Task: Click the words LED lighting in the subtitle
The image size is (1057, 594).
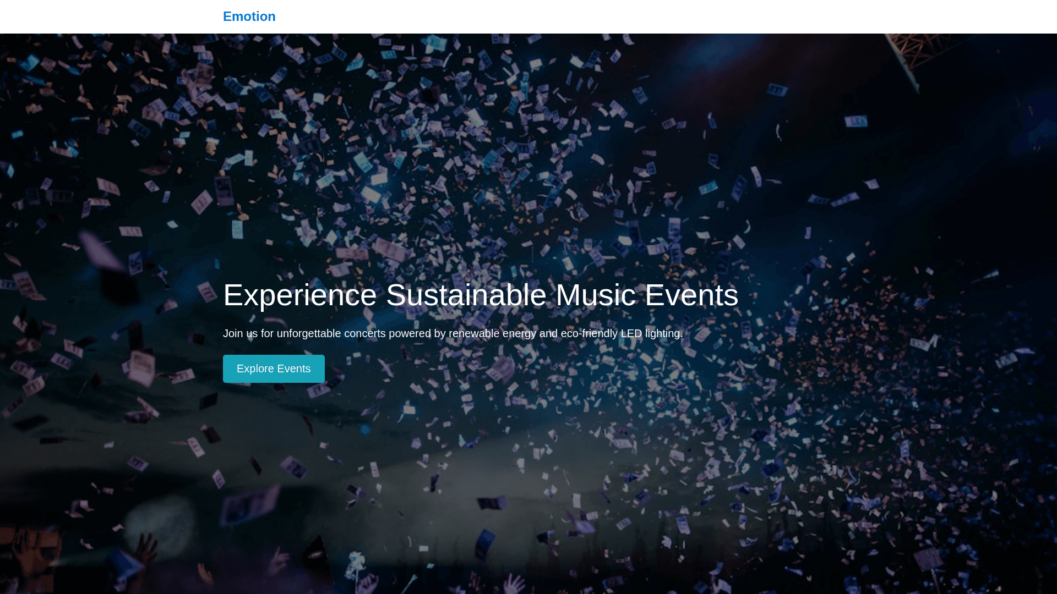Action: pos(651,333)
